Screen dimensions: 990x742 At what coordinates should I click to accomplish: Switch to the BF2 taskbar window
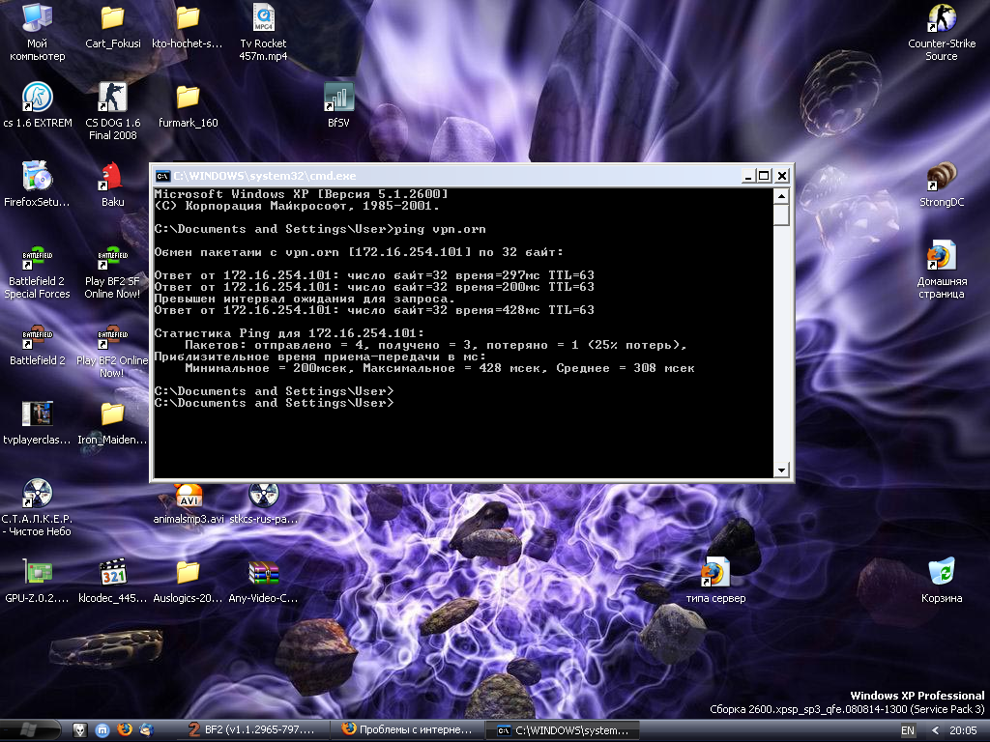254,729
